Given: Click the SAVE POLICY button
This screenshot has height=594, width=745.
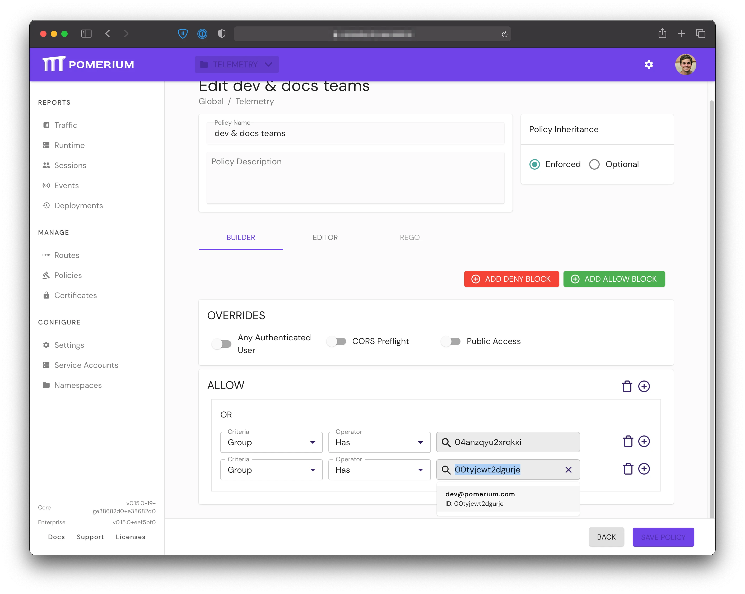Looking at the screenshot, I should pyautogui.click(x=663, y=537).
